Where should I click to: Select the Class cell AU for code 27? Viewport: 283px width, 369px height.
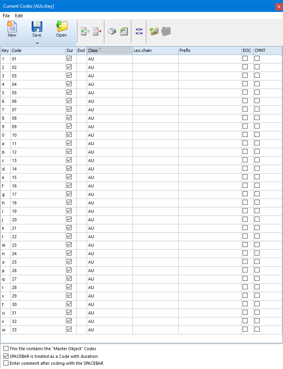109,279
